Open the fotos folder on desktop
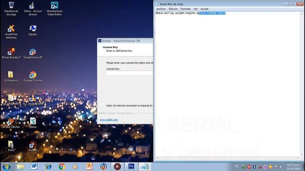This screenshot has width=305, height=171. 11,146
